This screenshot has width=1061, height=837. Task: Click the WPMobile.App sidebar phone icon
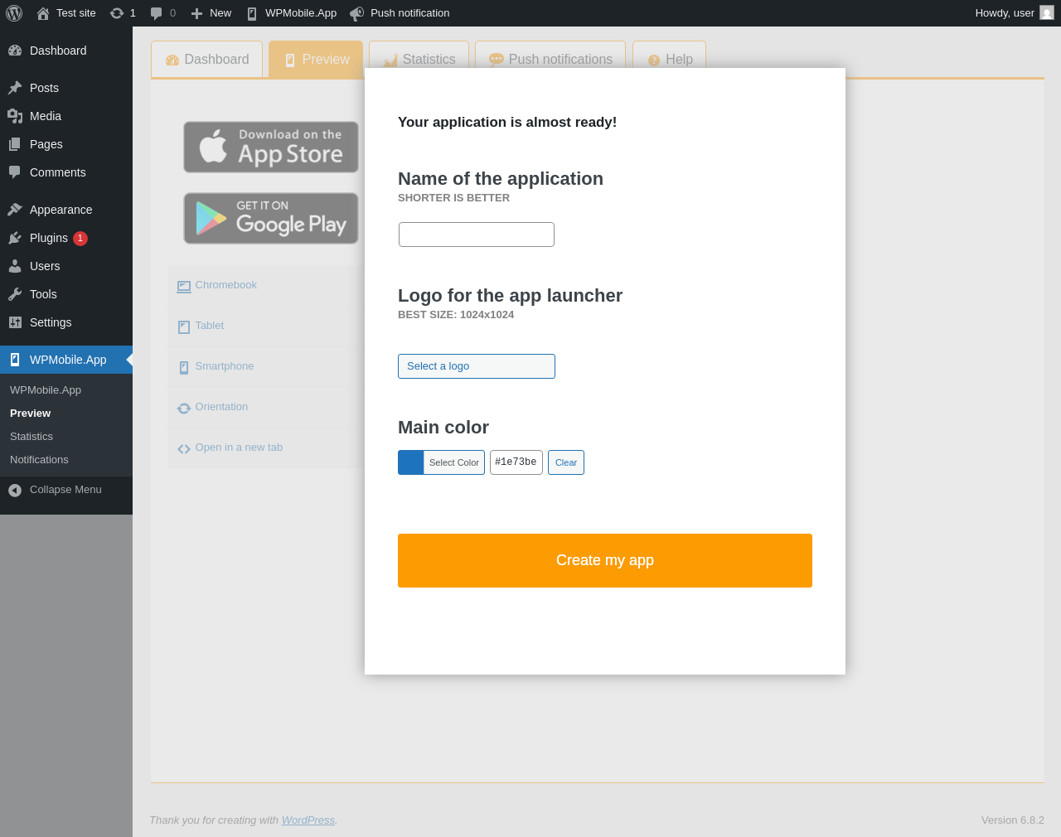point(15,360)
